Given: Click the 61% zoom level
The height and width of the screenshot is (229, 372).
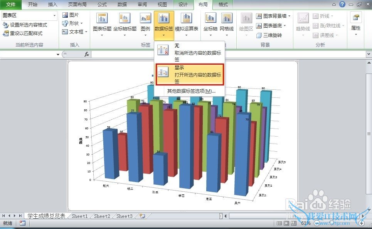Looking at the screenshot, I should [x=306, y=223].
